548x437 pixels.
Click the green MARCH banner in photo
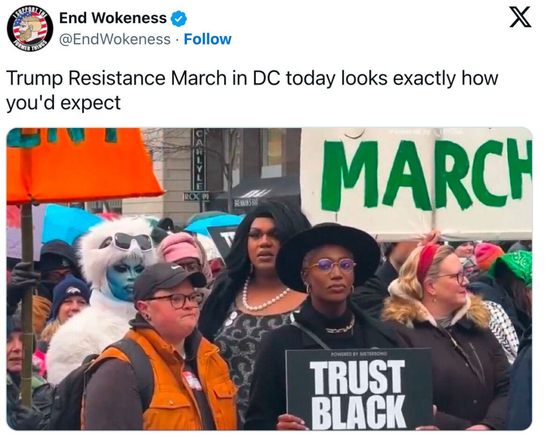coord(416,184)
